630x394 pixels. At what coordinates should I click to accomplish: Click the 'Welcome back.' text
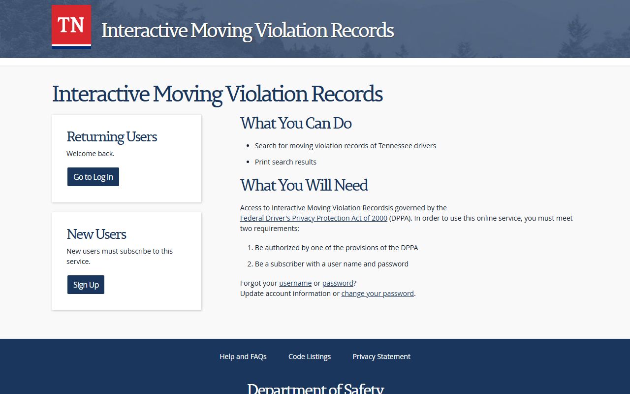[x=91, y=154]
